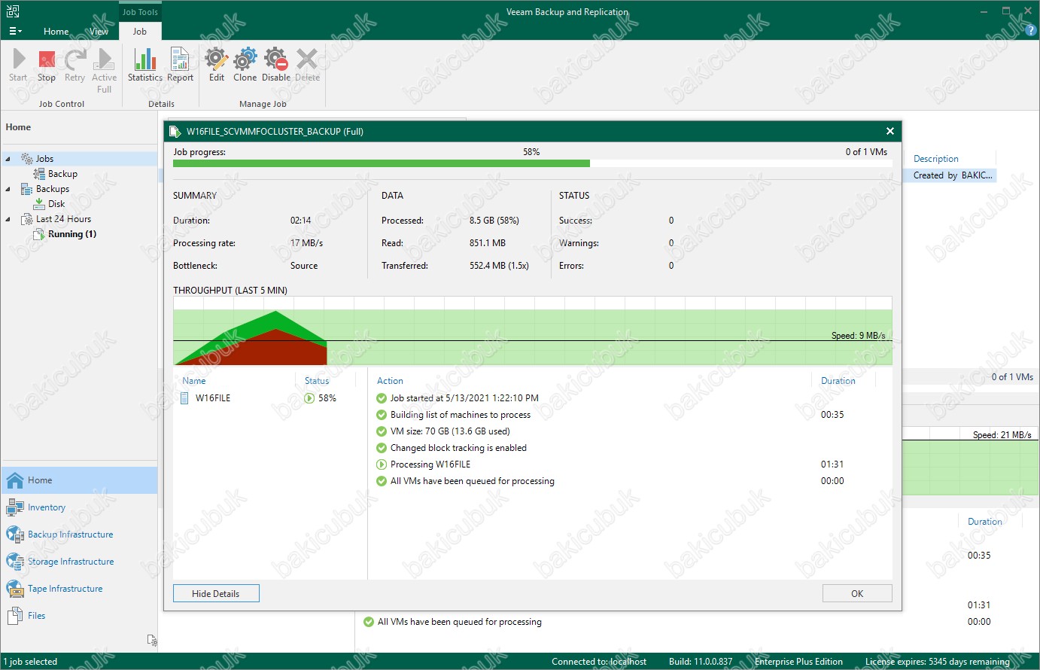Image resolution: width=1040 pixels, height=670 pixels.
Task: Collapse the Backups tree node
Action: (8, 189)
